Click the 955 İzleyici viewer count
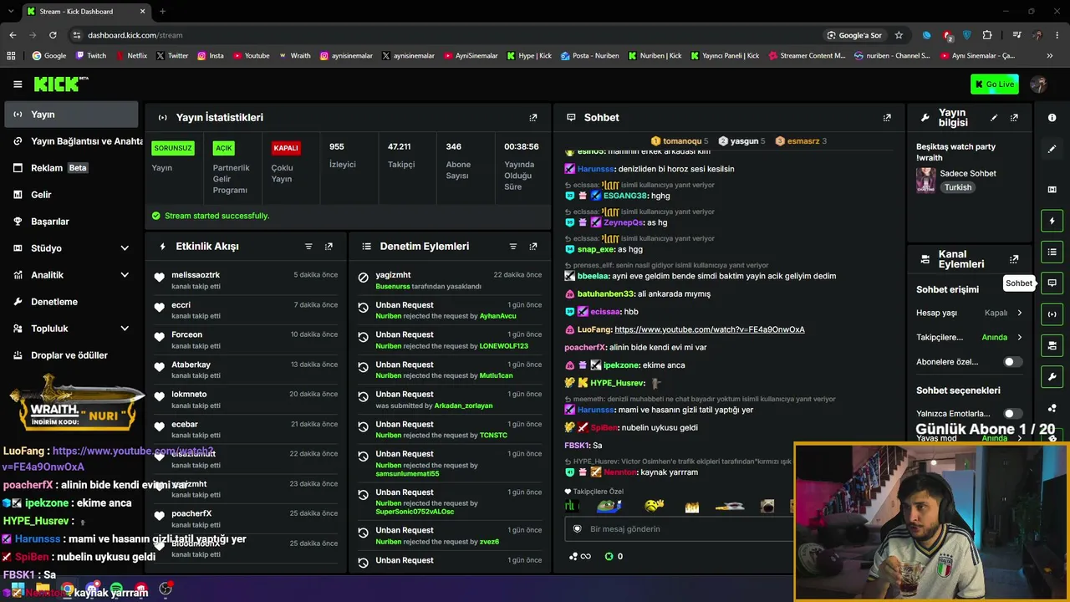The image size is (1070, 602). point(343,156)
